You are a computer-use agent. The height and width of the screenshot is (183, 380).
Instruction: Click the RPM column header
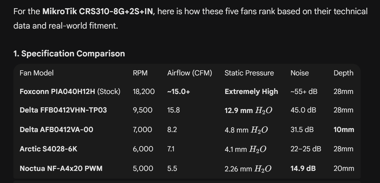[140, 73]
